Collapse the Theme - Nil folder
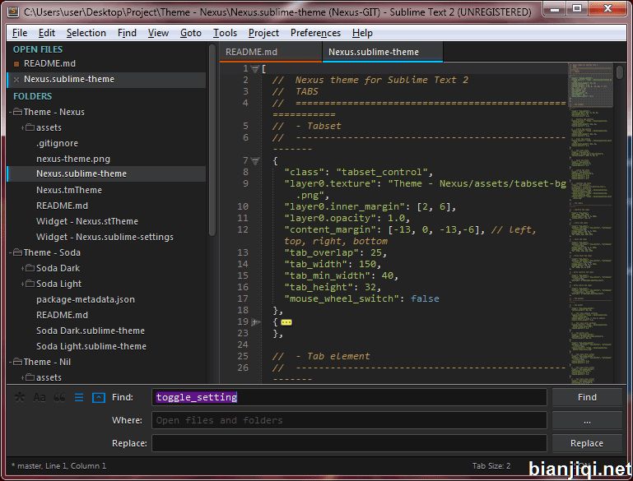The width and height of the screenshot is (633, 481). 10,362
